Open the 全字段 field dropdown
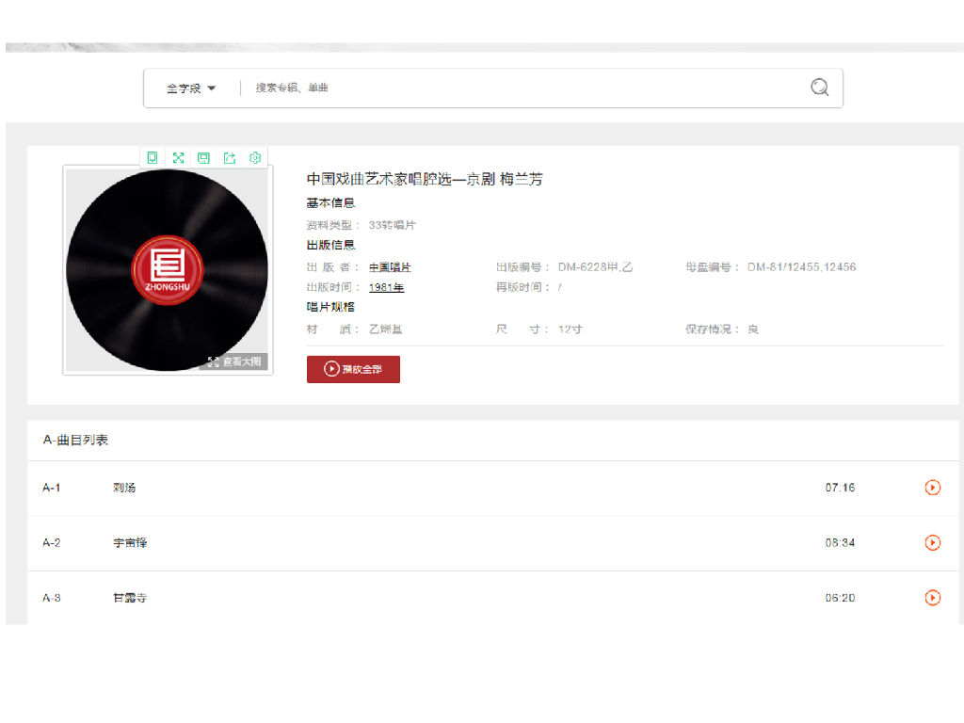 point(191,88)
